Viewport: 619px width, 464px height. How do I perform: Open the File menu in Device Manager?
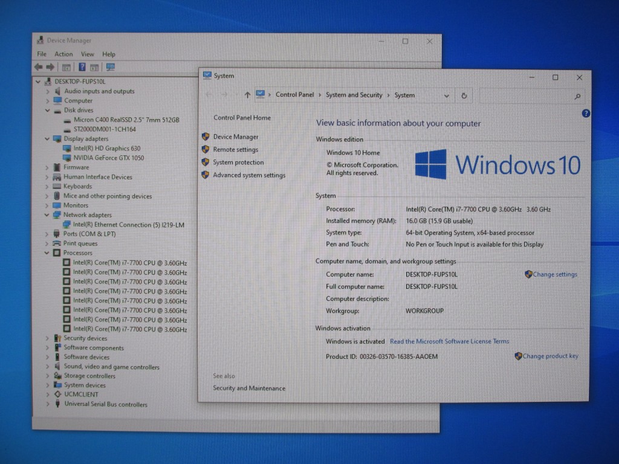tap(42, 54)
